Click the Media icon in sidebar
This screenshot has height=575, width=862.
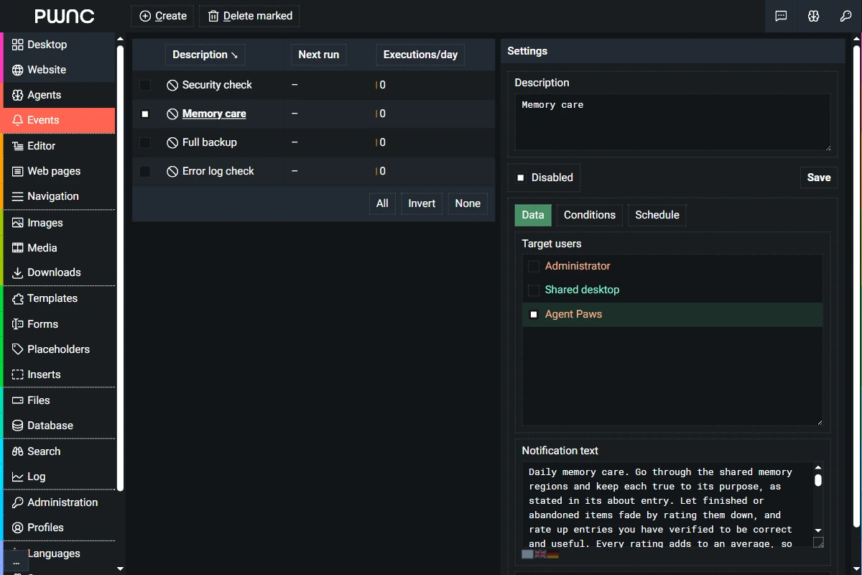tap(18, 248)
